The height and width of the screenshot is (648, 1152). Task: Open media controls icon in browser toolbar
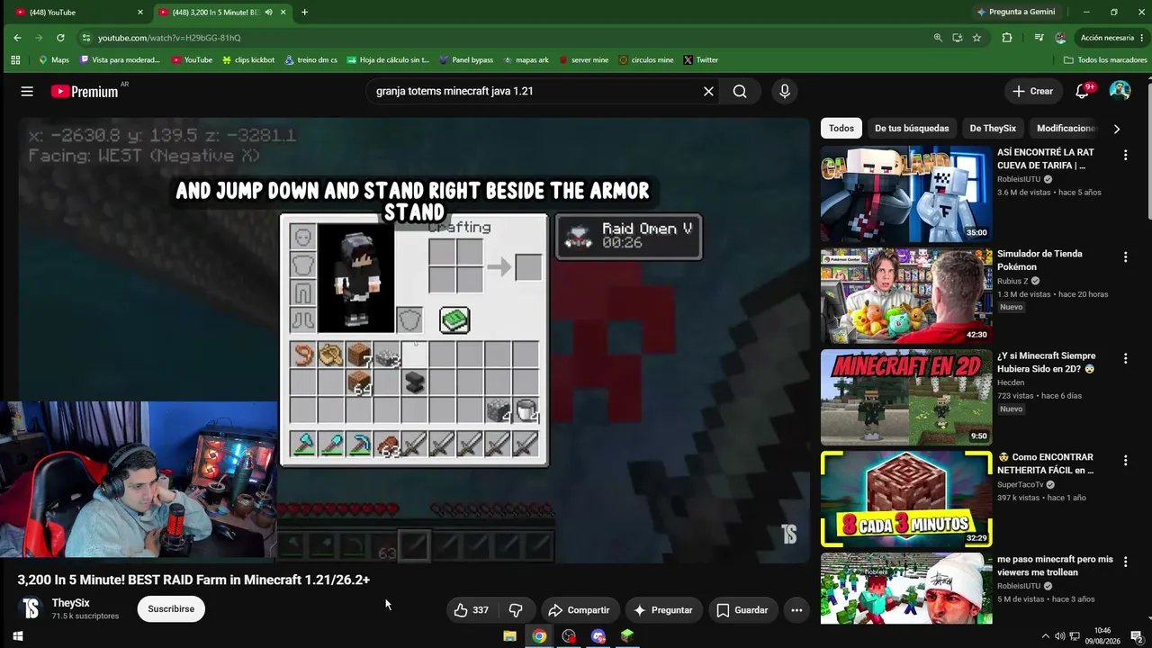pos(1039,38)
